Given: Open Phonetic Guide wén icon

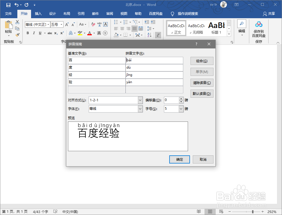Looking at the screenshot, I should coord(100,24).
